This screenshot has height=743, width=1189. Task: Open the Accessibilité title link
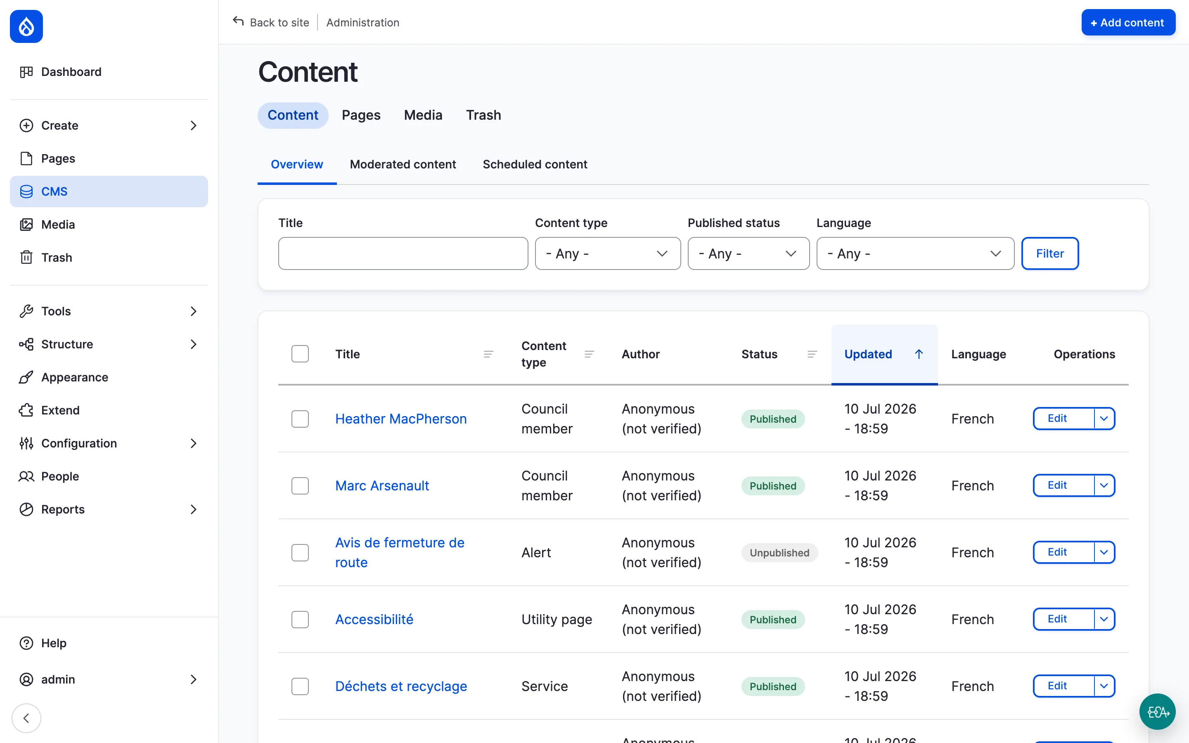click(x=374, y=619)
